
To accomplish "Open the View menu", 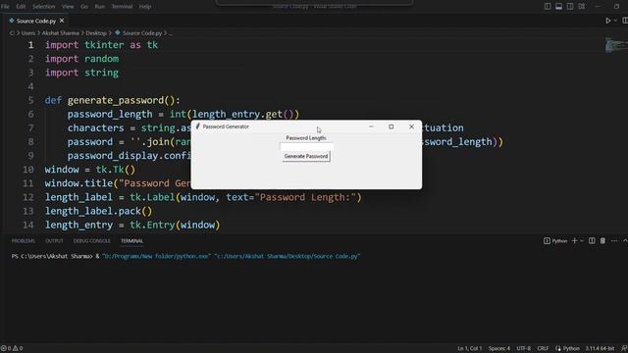I will [68, 7].
